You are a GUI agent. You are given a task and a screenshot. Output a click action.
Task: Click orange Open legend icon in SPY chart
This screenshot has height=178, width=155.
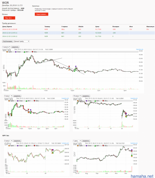click(9, 146)
